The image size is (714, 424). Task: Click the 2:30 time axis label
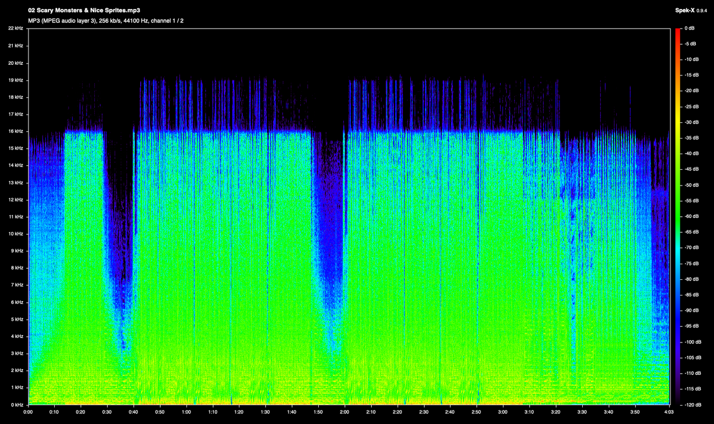(x=424, y=412)
